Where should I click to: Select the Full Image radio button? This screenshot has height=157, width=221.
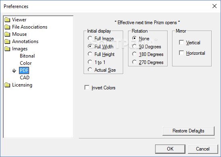[x=90, y=38]
